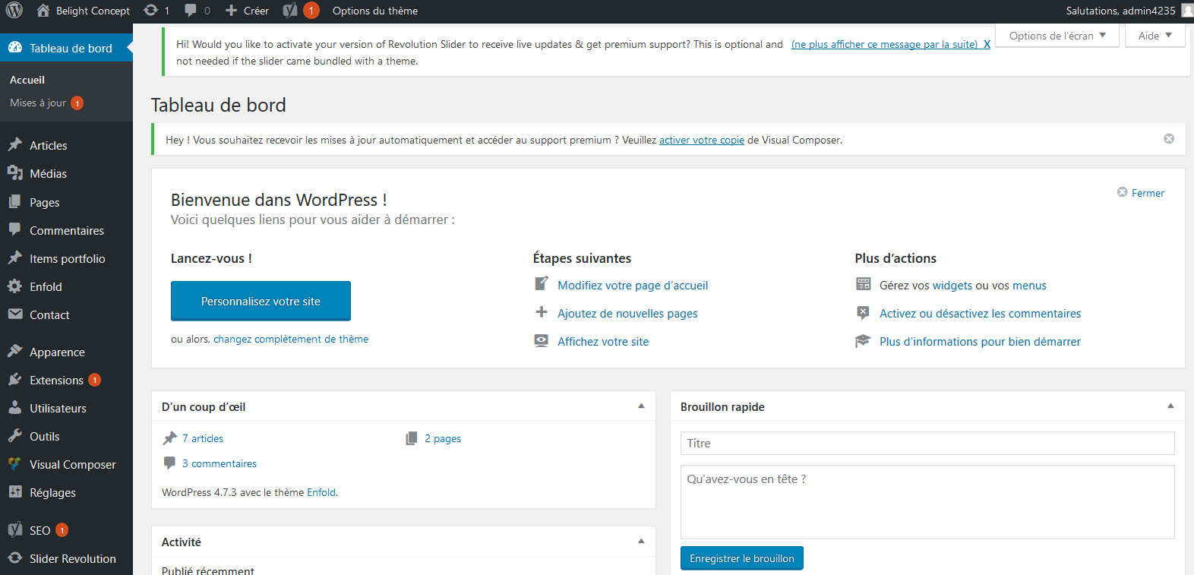Collapse the D'un coup d'œil panel
Viewport: 1194px width, 575px height.
coord(641,406)
